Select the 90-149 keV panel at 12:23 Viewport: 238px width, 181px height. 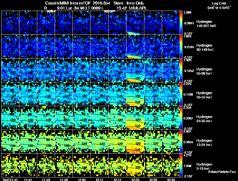(x=135, y=47)
